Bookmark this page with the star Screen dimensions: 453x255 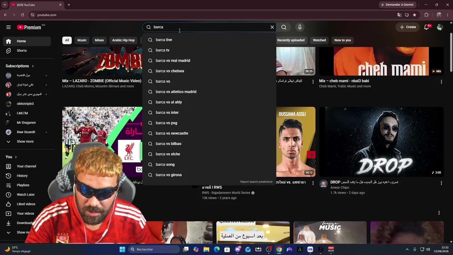pyautogui.click(x=414, y=15)
